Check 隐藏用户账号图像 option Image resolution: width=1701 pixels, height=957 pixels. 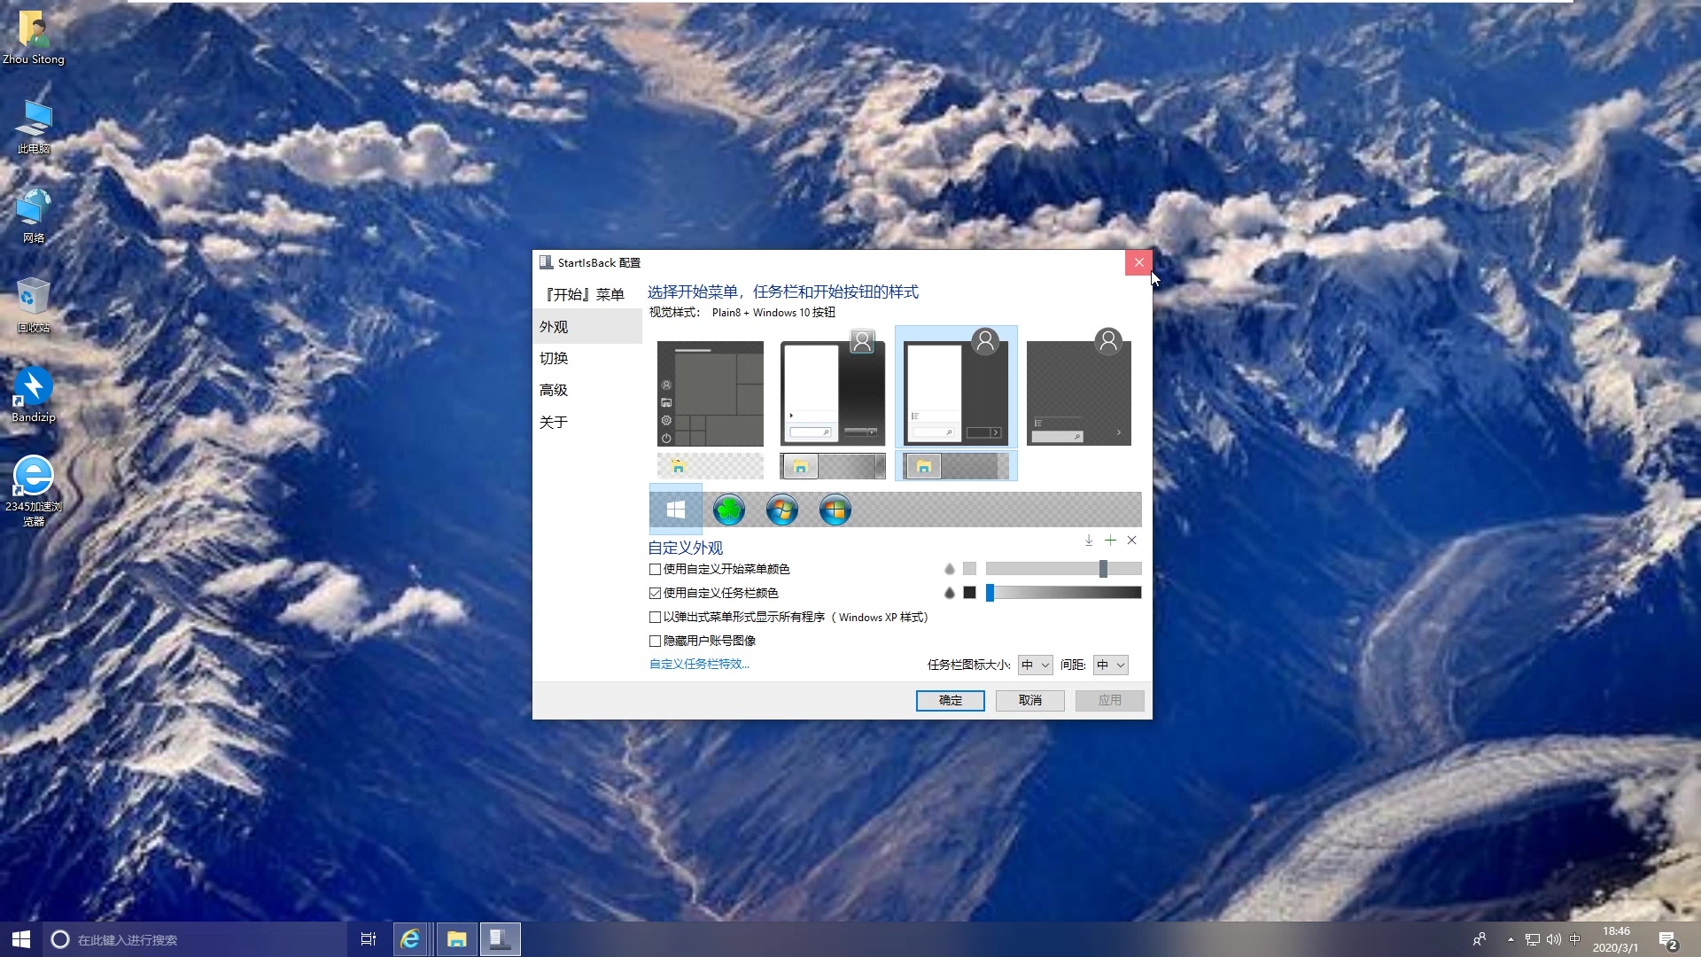tap(656, 641)
